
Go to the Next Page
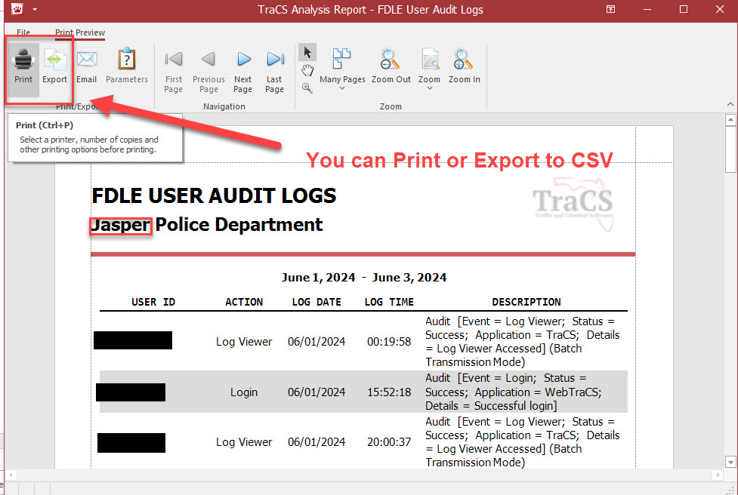242,66
